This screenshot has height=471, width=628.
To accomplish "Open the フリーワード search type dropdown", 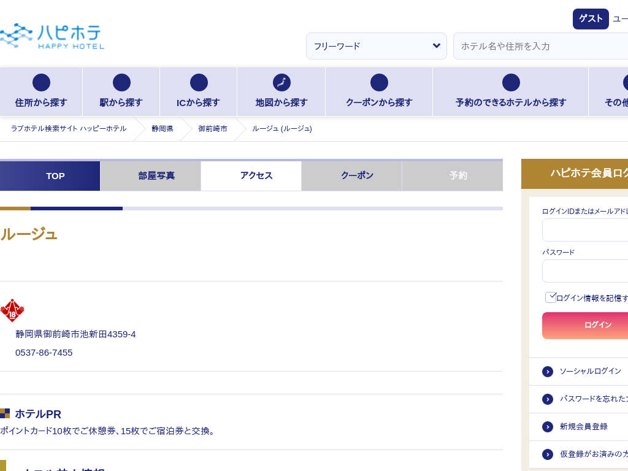I will tap(376, 46).
